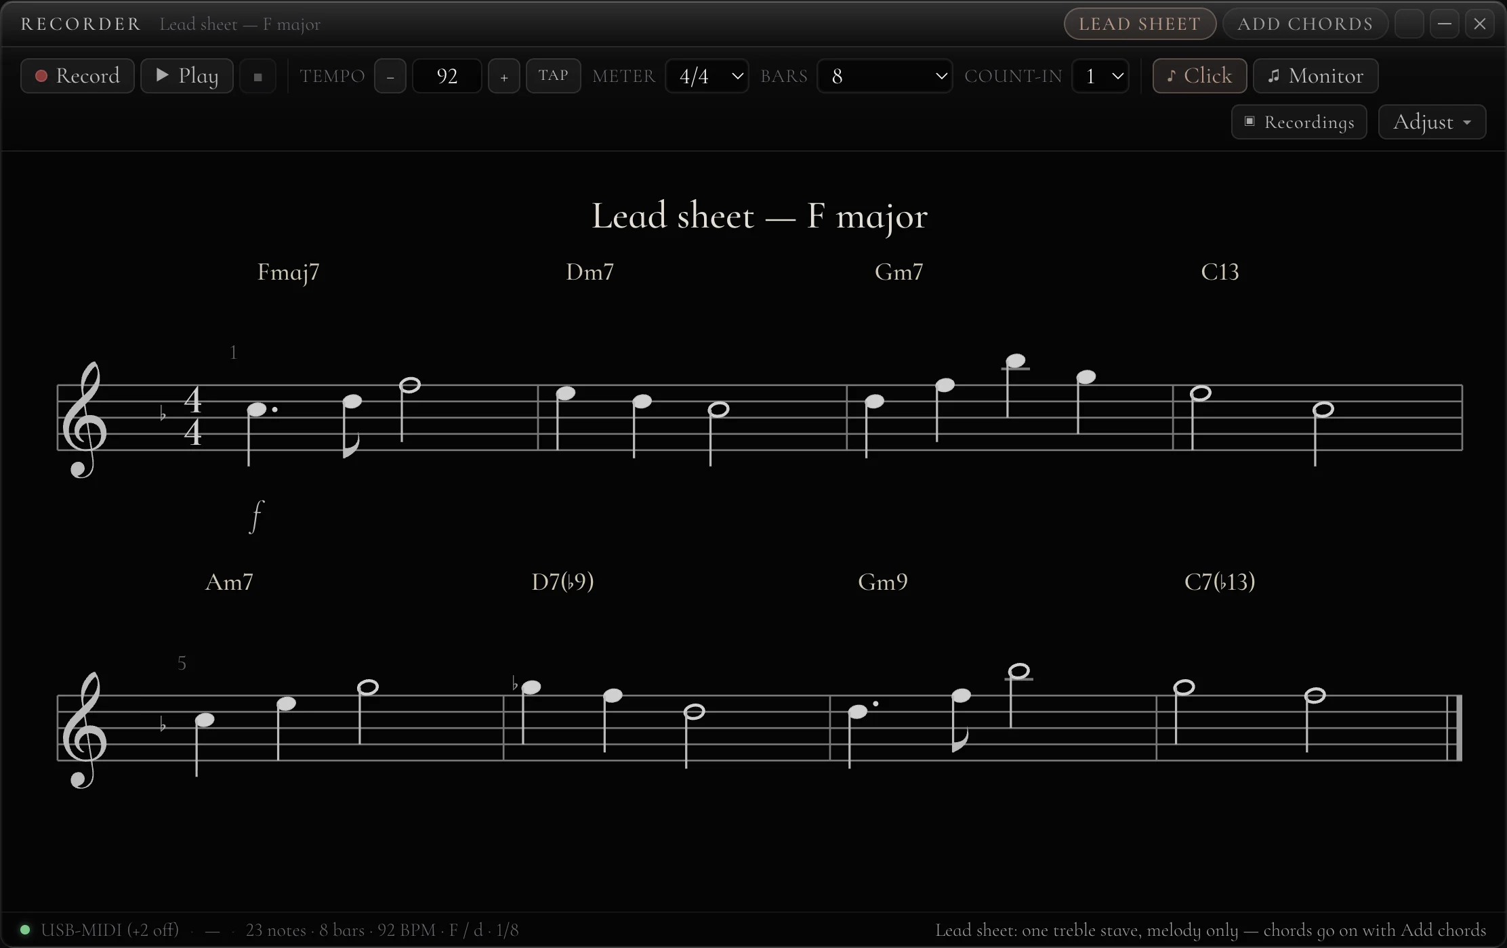Select the C13 chord symbol
1507x948 pixels.
[1220, 272]
